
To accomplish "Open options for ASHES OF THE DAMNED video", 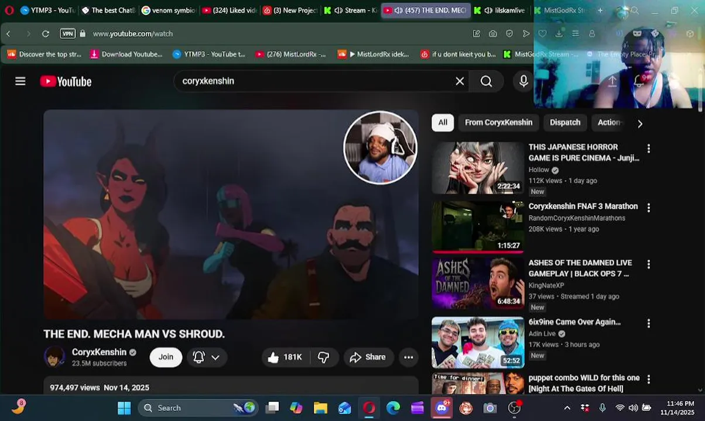I will coord(648,264).
